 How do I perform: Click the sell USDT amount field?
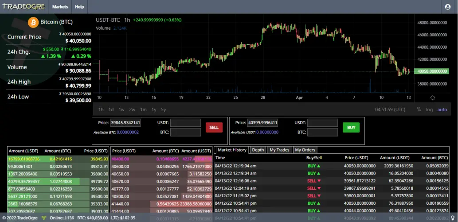185,123
